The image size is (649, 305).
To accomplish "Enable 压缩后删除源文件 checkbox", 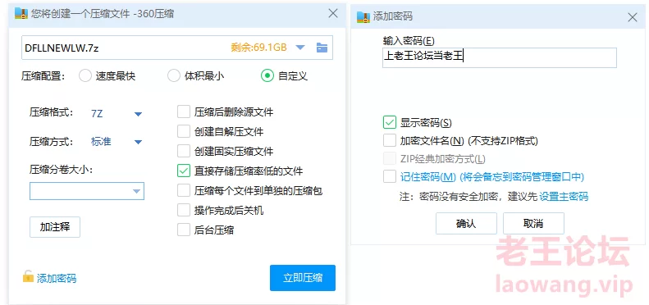I will point(183,112).
